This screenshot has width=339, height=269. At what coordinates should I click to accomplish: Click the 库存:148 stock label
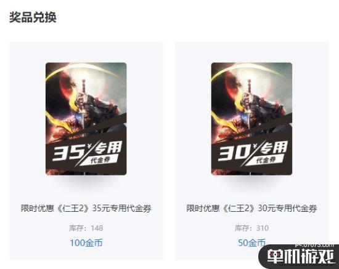point(86,228)
